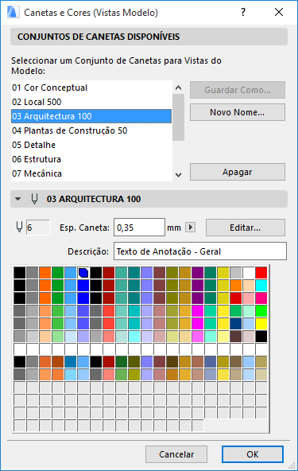The height and width of the screenshot is (471, 298).
Task: Click the pen set list scroll-down arrow
Action: coord(178,175)
